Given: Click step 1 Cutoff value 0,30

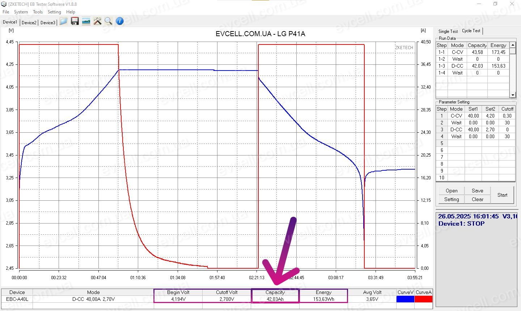Looking at the screenshot, I should click(507, 116).
